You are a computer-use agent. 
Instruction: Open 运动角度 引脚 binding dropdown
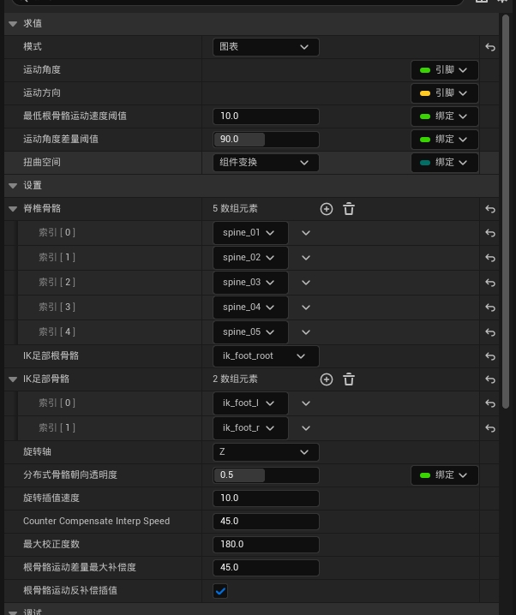pos(445,70)
